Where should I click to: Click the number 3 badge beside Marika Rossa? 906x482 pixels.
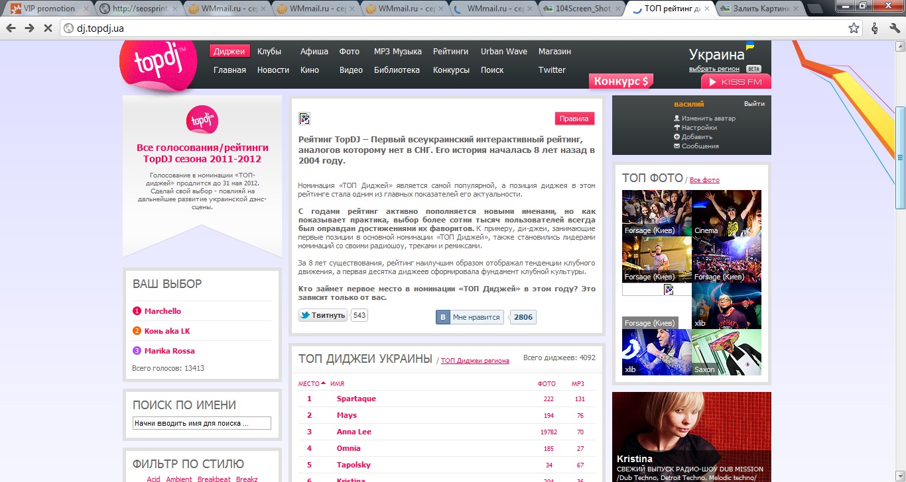point(137,351)
